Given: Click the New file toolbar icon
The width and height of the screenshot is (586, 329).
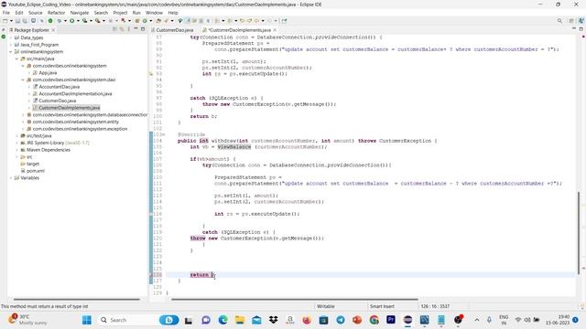Looking at the screenshot, I should [x=5, y=21].
